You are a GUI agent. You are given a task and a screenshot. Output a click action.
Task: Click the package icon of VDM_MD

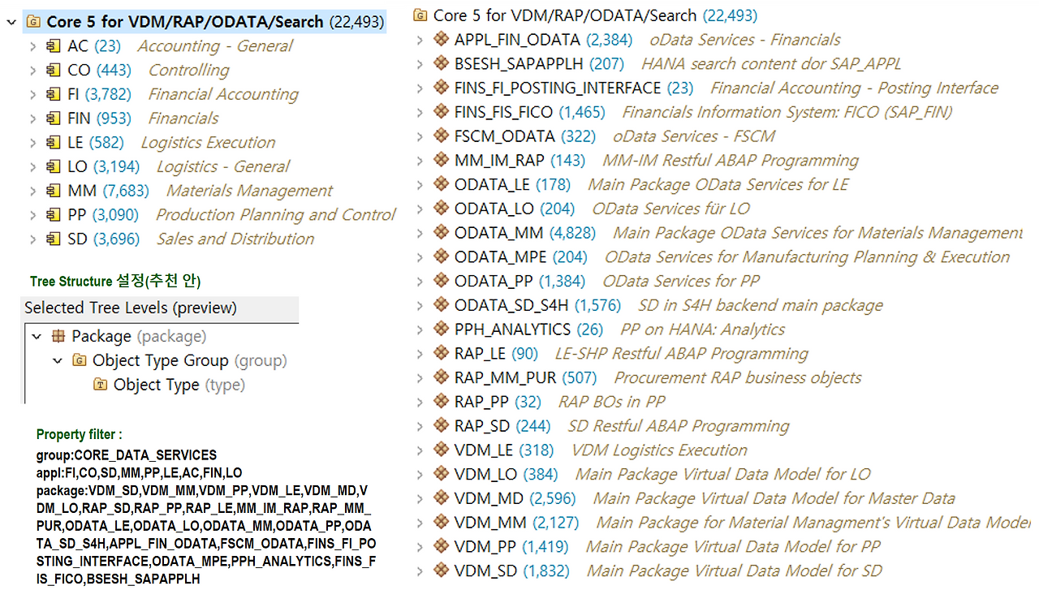[441, 498]
